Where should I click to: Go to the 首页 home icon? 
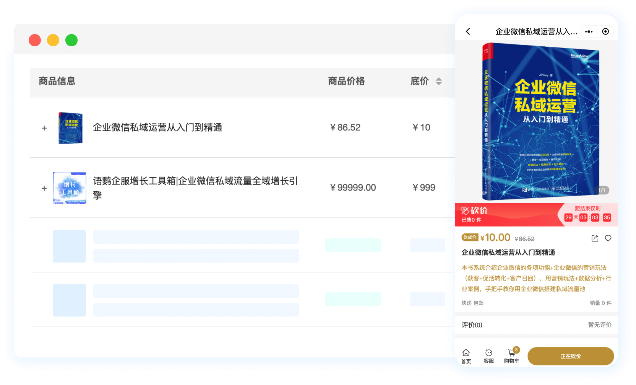[x=466, y=356]
